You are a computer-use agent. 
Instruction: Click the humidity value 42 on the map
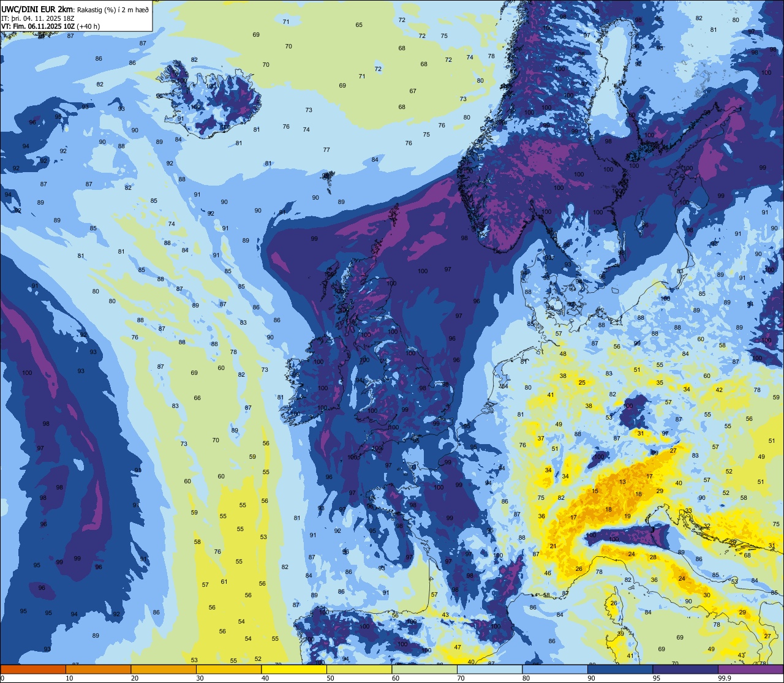coord(719,390)
